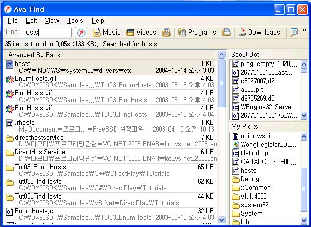Select WongRegister_DL in My Picks
Screen dimensions: 311x227
(x=265, y=144)
